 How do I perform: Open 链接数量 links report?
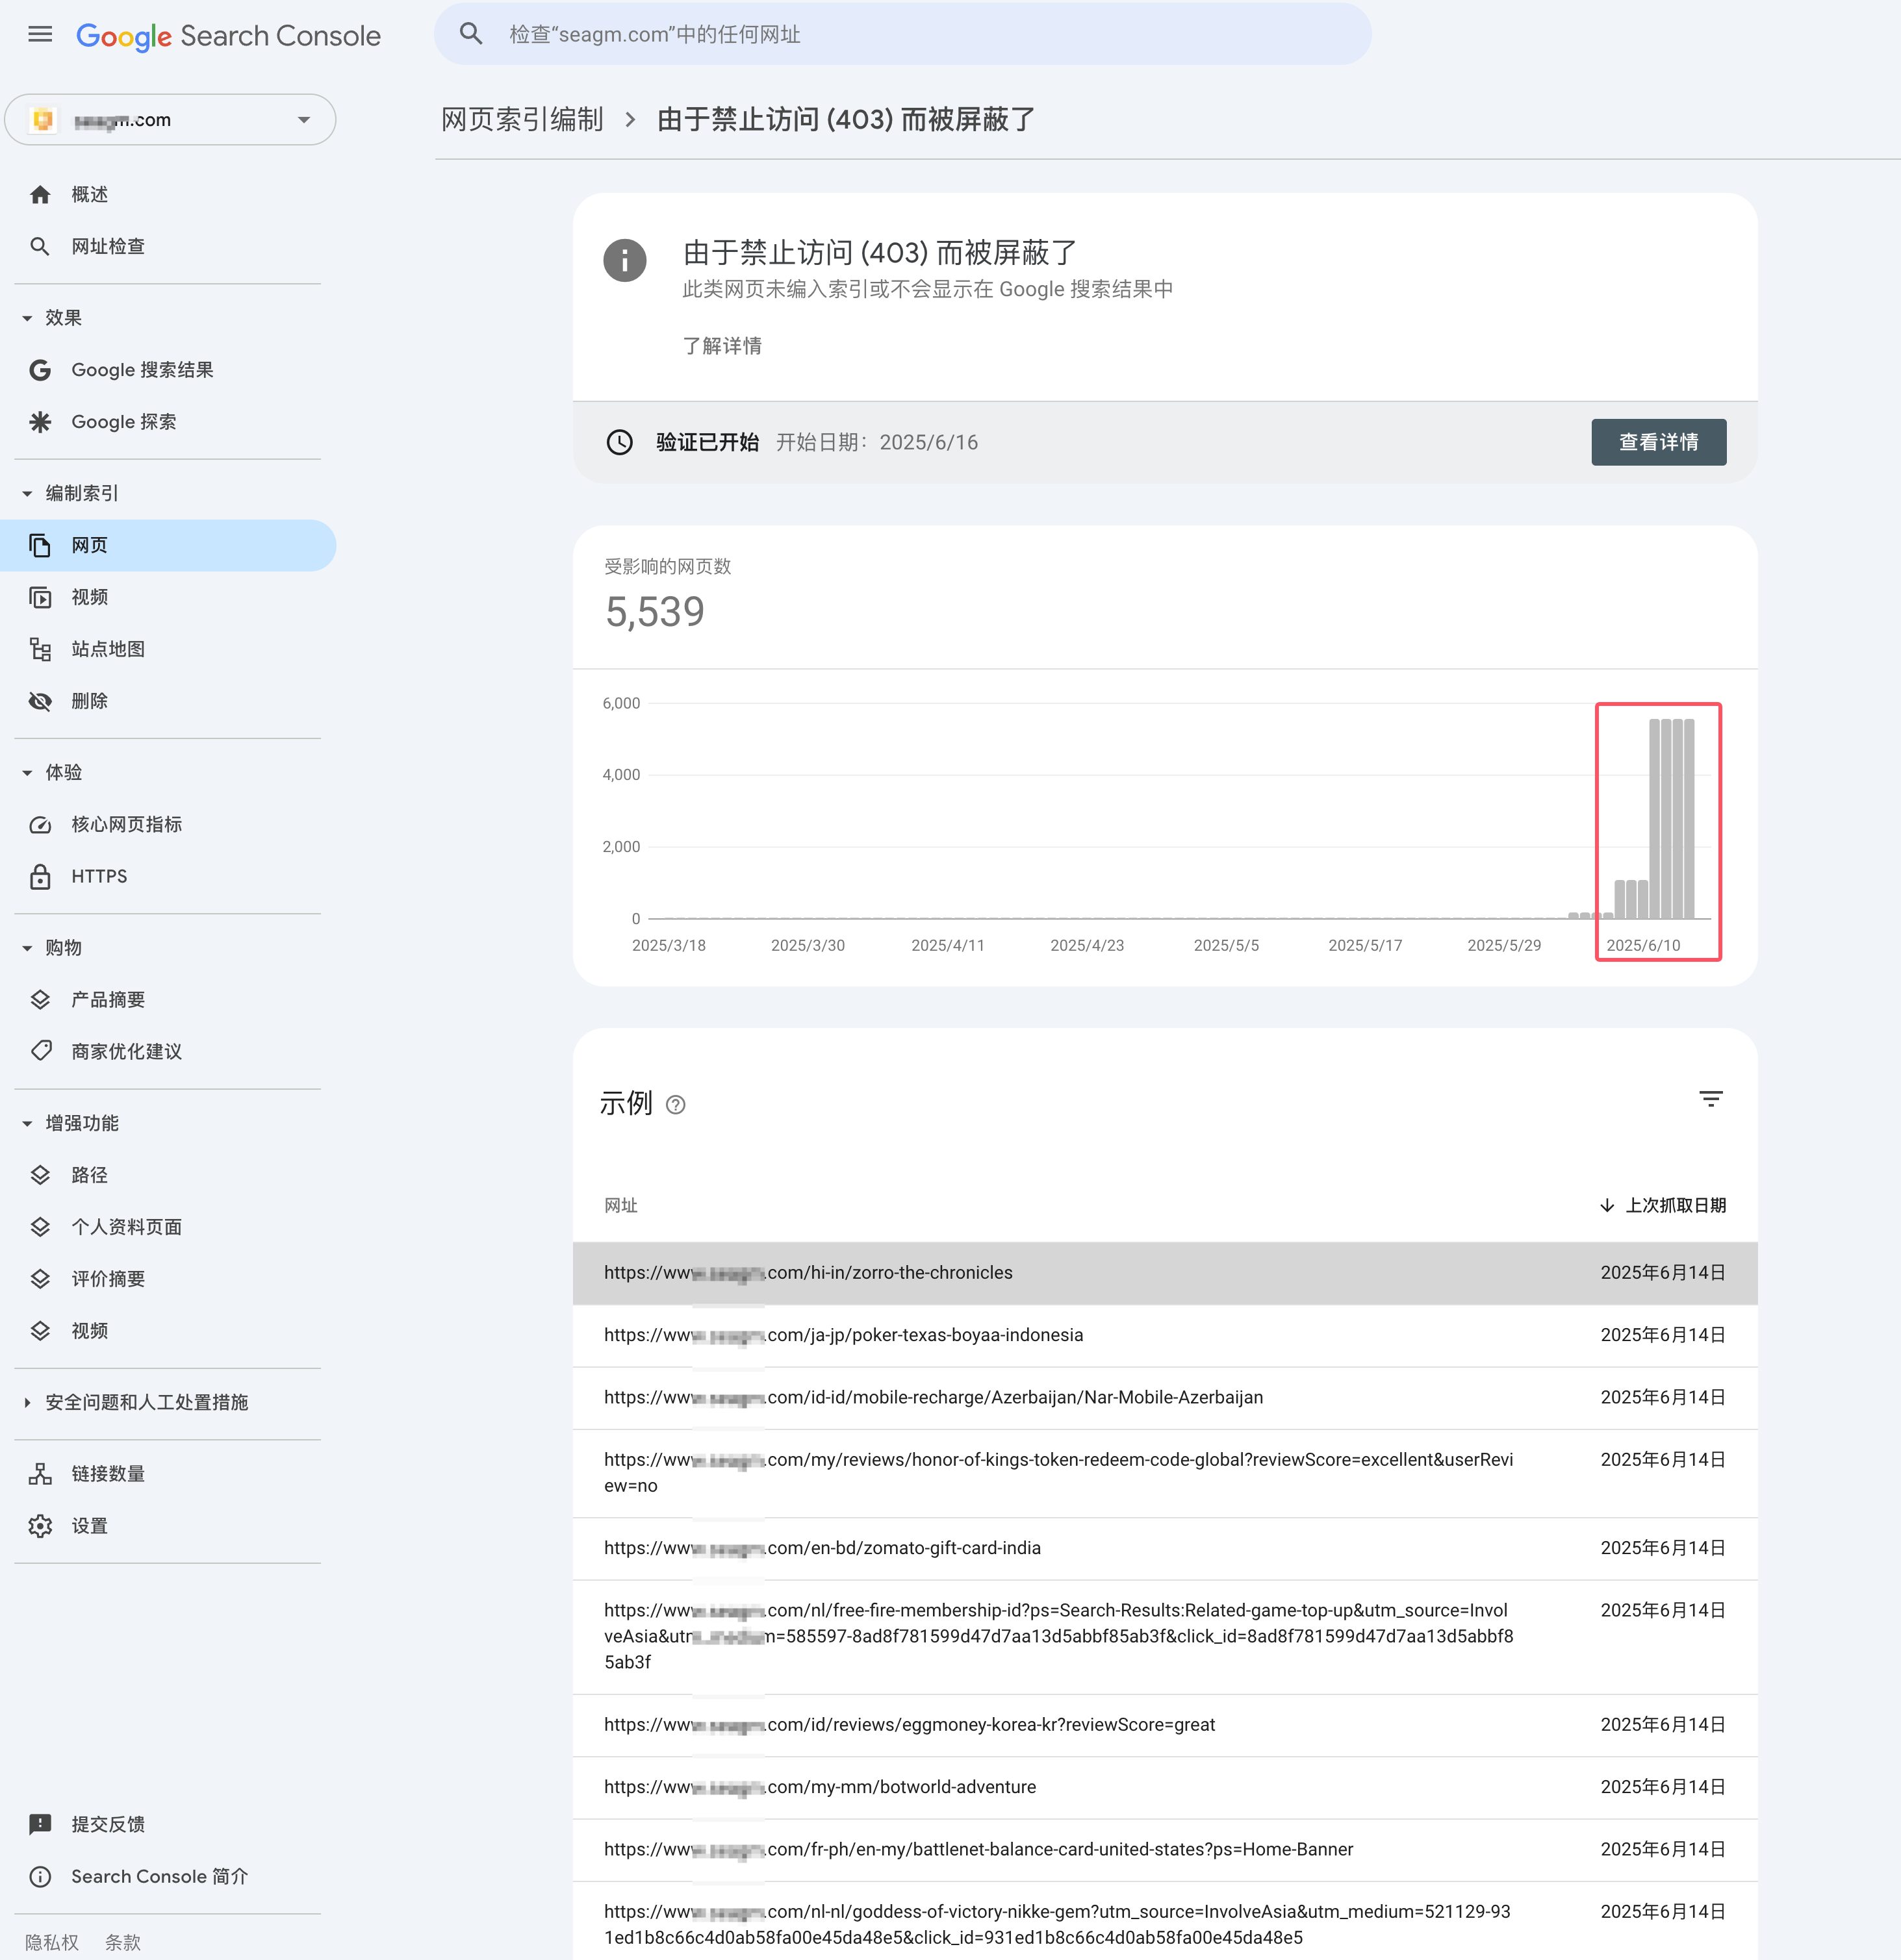tap(107, 1474)
